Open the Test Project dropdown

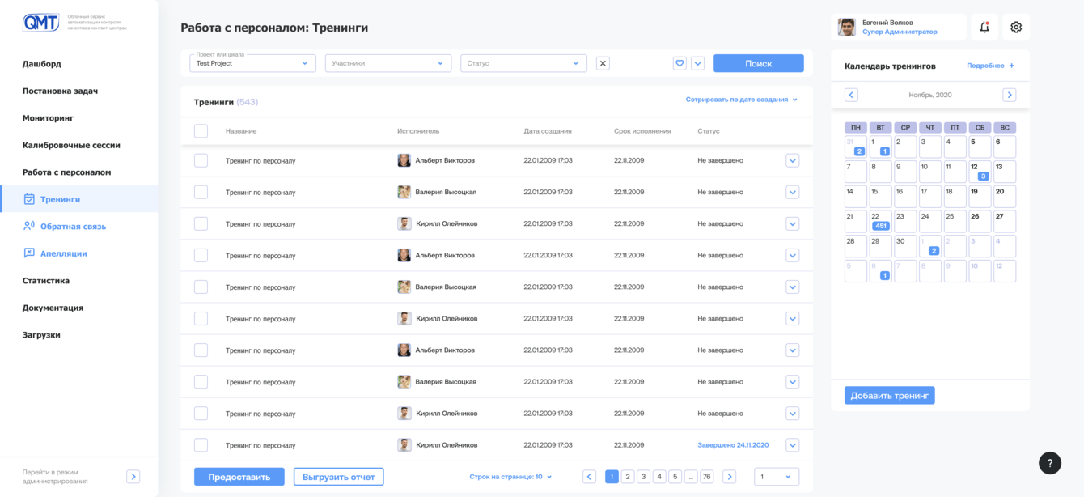click(252, 63)
